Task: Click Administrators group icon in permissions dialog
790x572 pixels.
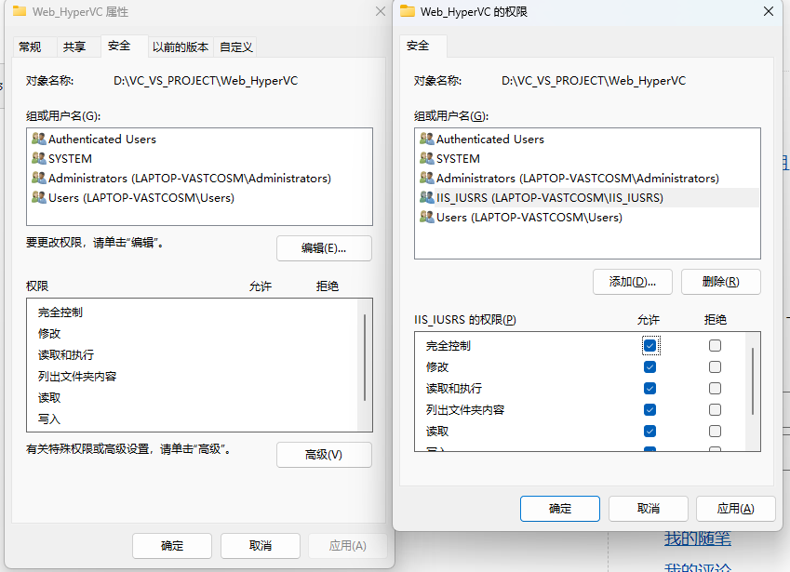Action: pyautogui.click(x=427, y=178)
